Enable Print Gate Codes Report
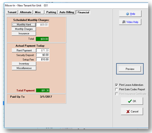This screenshot has width=152, height=133. click(116, 89)
